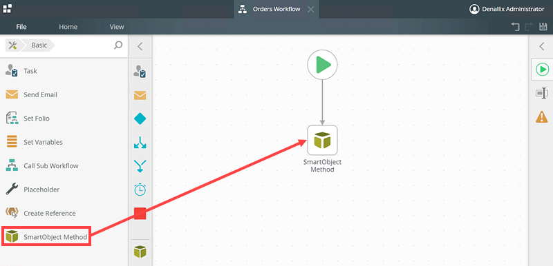Click the user avatar icon
553x266 pixels.
474,9
